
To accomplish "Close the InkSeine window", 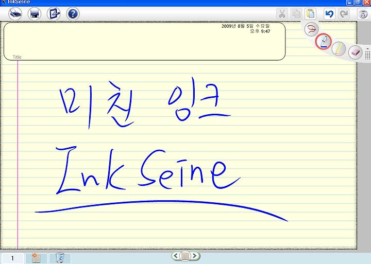I will tap(366, 3).
